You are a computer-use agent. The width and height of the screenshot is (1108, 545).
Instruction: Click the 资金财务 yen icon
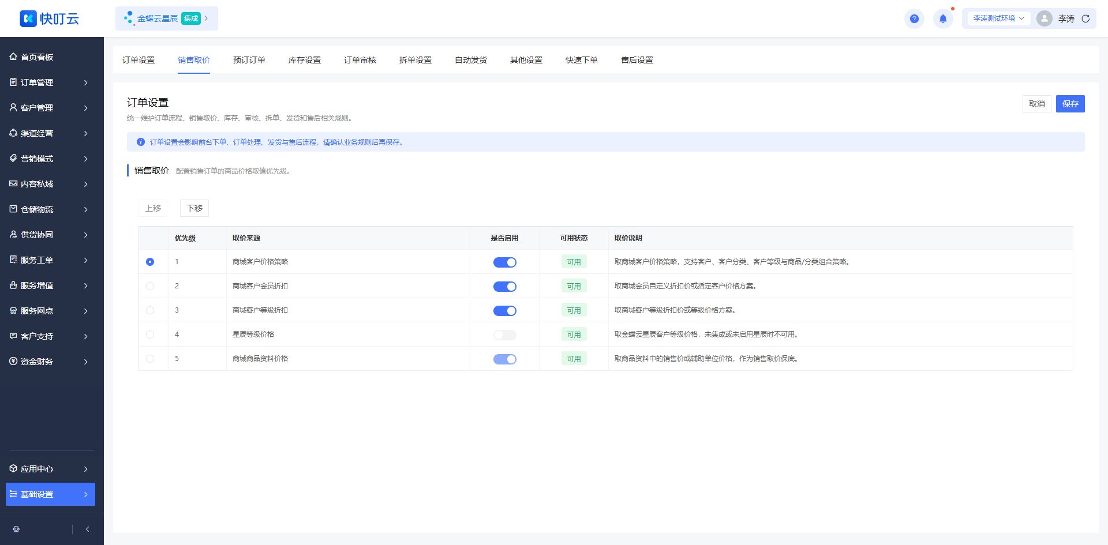13,361
